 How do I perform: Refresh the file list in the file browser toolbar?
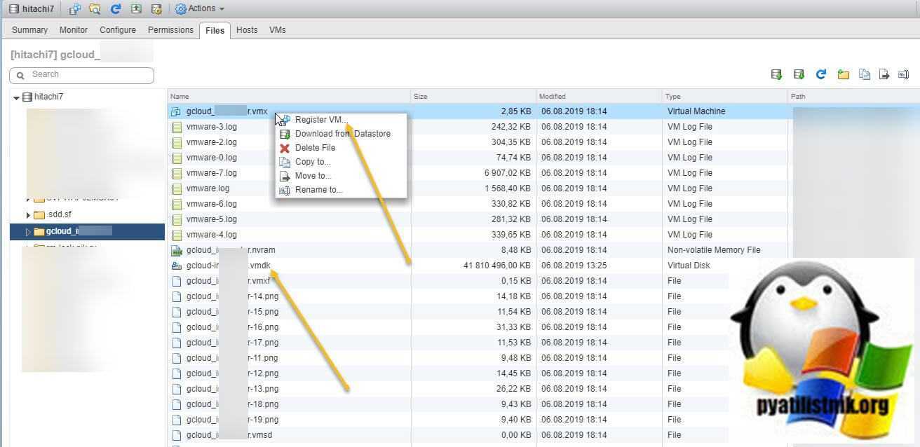pyautogui.click(x=820, y=74)
